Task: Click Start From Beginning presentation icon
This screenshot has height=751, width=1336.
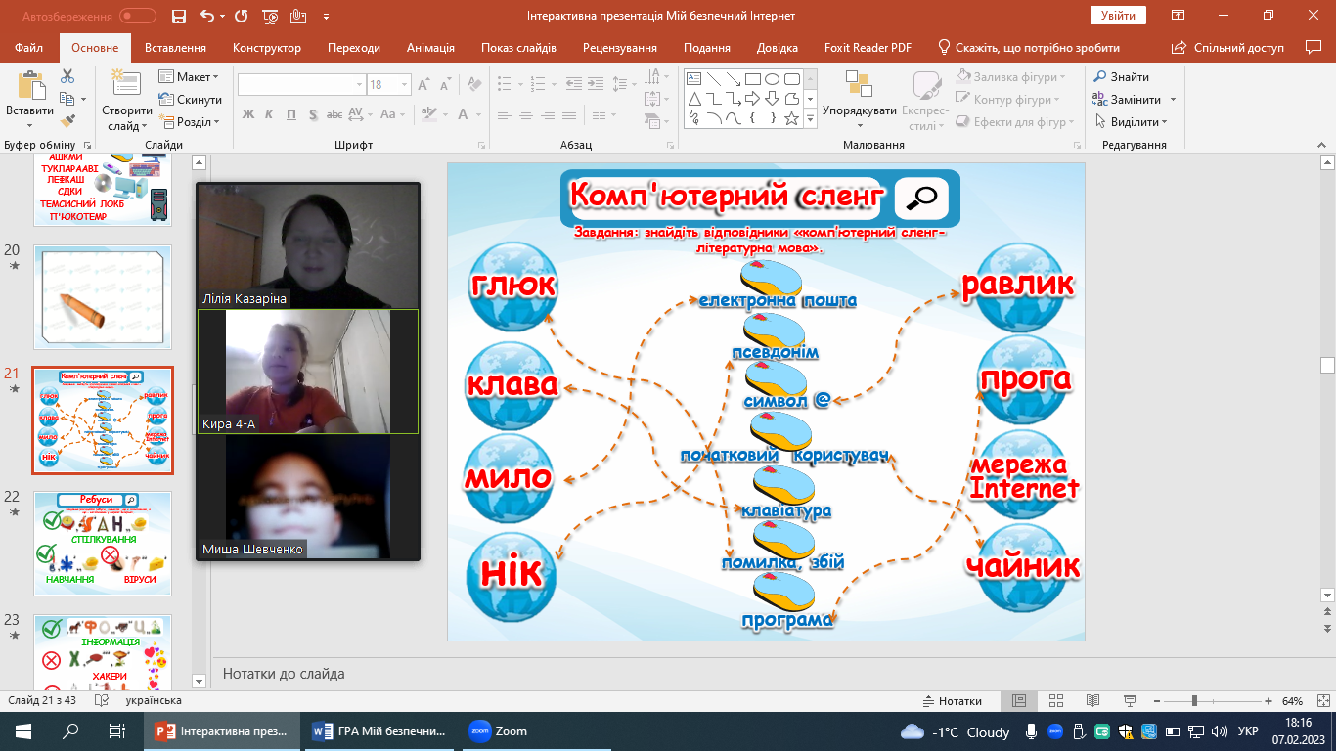Action: click(x=270, y=17)
